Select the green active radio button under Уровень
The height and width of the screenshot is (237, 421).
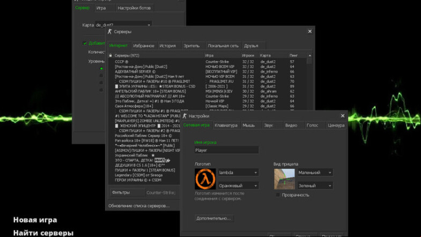click(101, 69)
